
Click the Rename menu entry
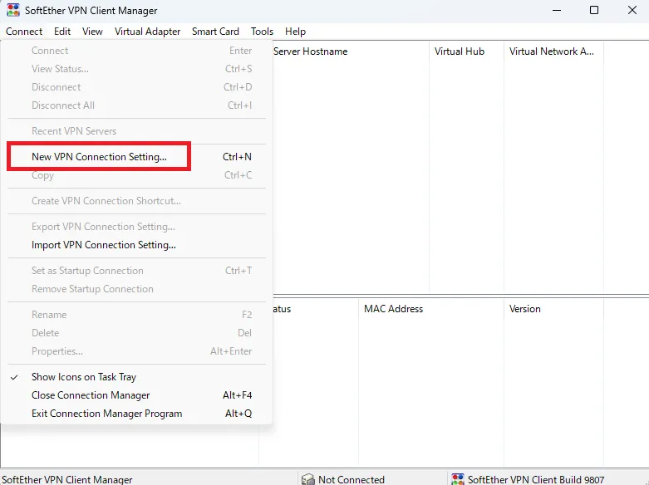(x=136, y=315)
